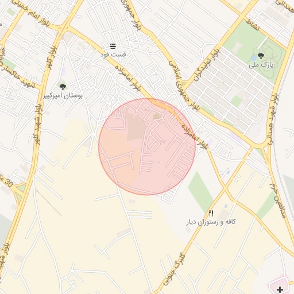Click the فست فود place label

coord(113,55)
